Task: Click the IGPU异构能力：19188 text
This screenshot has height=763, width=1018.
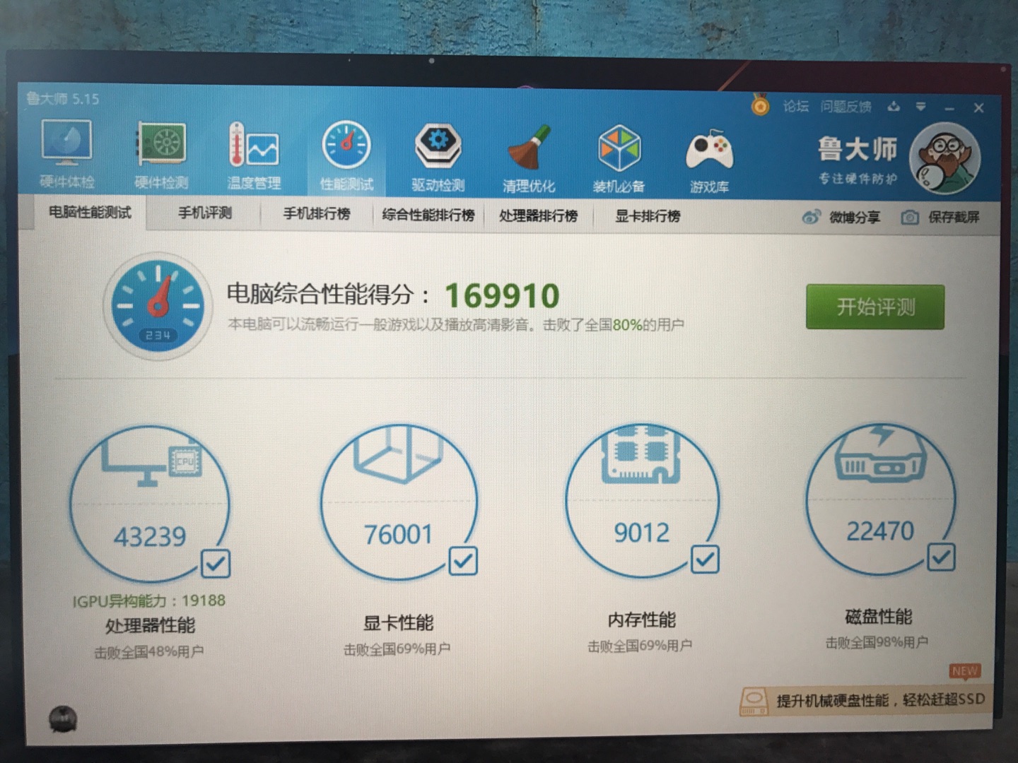Action: [148, 601]
